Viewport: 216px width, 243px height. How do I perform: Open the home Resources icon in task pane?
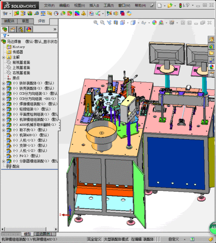tap(212, 39)
